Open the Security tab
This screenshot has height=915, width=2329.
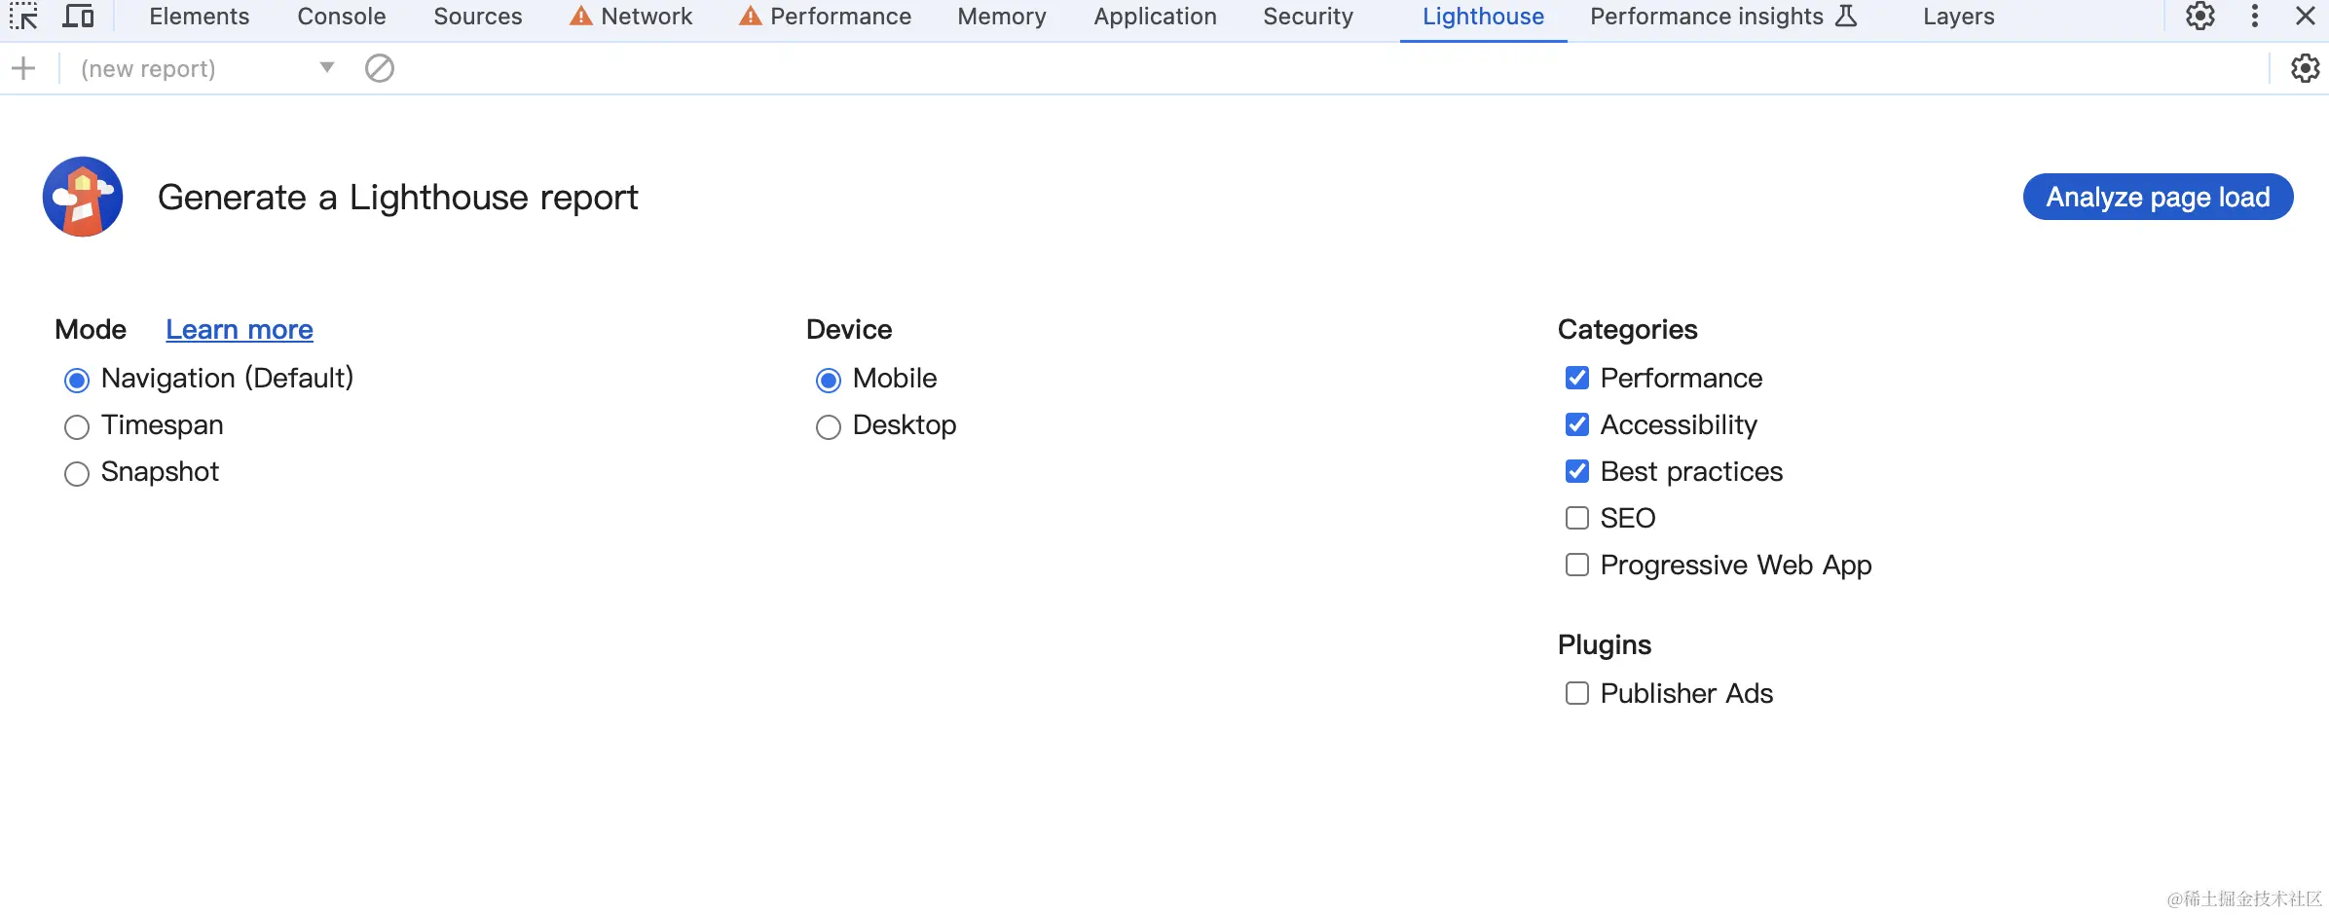pos(1309,17)
